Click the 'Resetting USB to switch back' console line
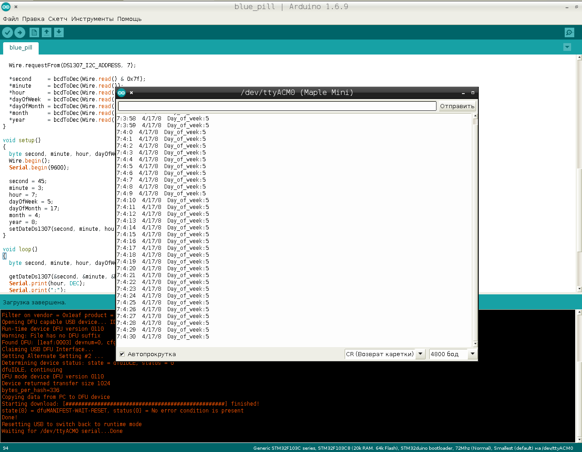This screenshot has height=452, width=582. click(x=72, y=424)
